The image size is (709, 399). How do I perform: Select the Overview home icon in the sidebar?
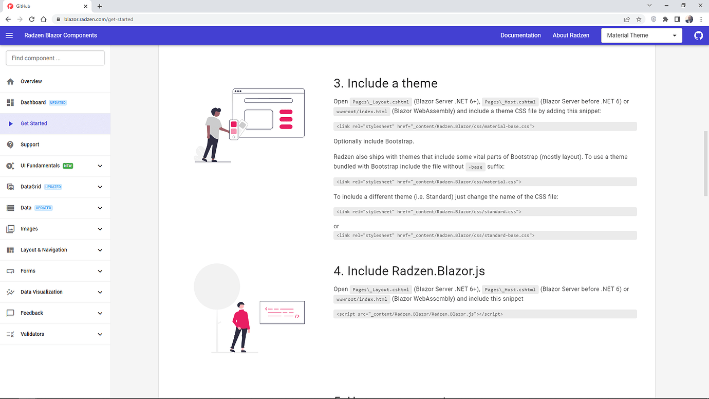[11, 81]
